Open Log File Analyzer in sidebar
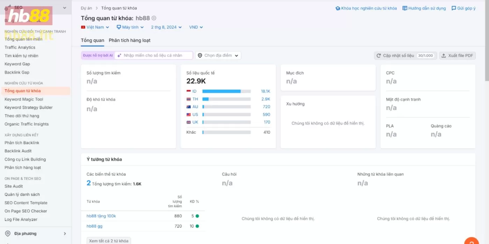 [21, 220]
